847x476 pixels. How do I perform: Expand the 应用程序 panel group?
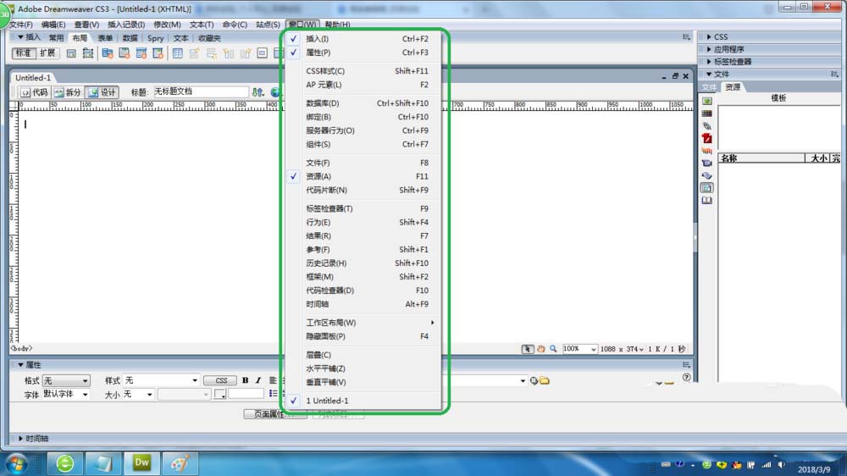coord(709,49)
